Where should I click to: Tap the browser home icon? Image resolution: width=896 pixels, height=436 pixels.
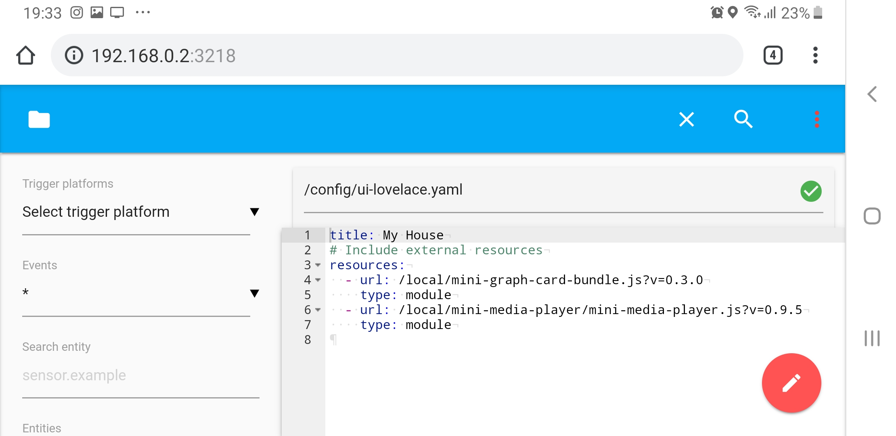tap(26, 55)
